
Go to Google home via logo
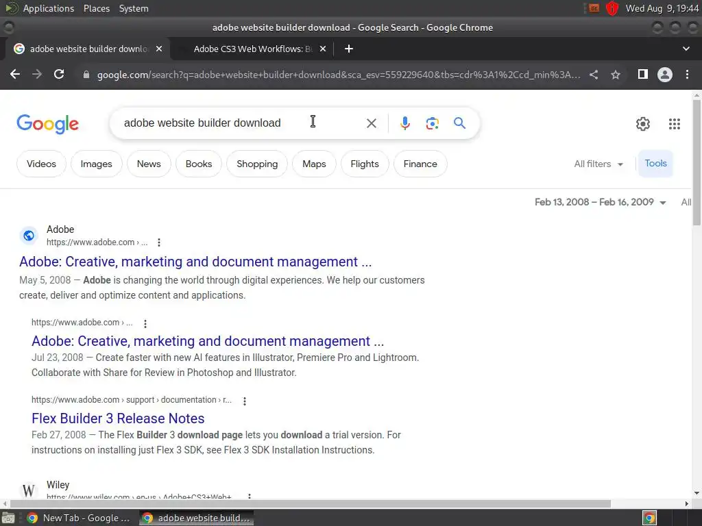[x=47, y=124]
